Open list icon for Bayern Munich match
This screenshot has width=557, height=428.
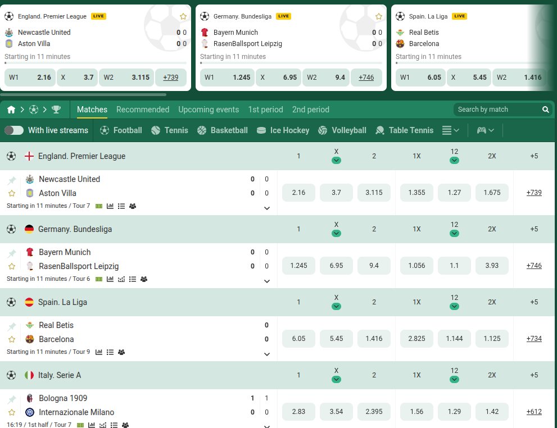(133, 279)
